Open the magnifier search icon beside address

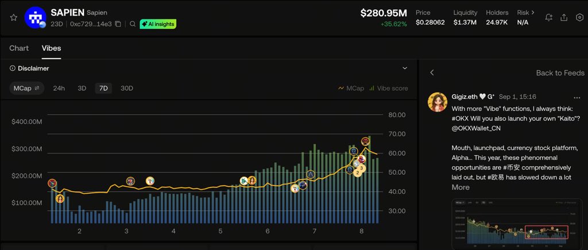coord(133,24)
